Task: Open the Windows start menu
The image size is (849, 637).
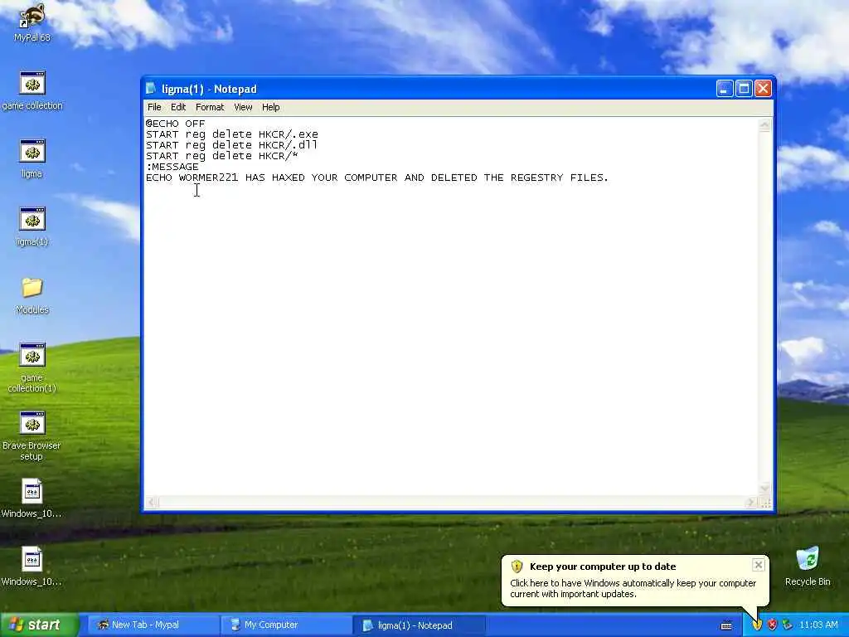Action: [x=39, y=625]
